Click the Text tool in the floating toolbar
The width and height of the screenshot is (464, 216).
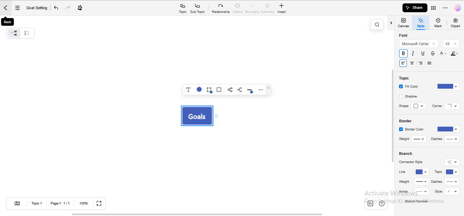click(189, 90)
